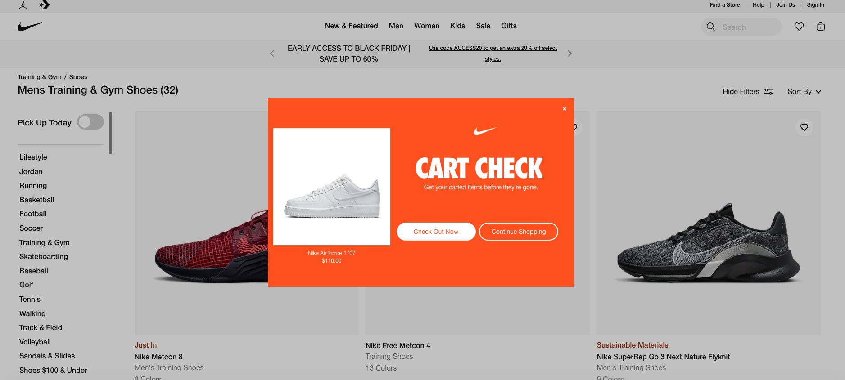Close the Cart Check popup
845x380 pixels.
[x=565, y=109]
